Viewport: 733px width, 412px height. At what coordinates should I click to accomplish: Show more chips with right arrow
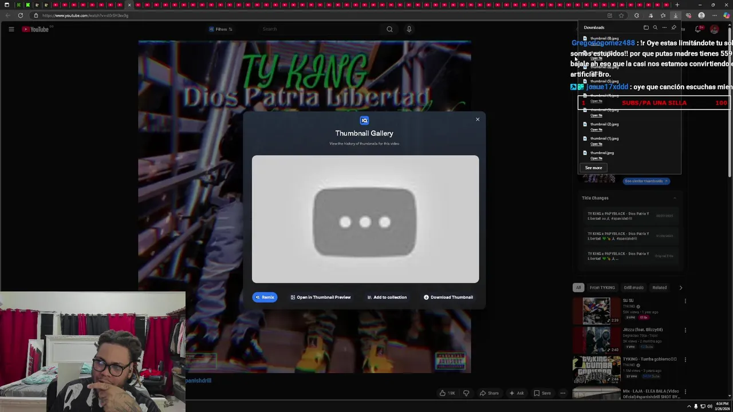coord(680,287)
